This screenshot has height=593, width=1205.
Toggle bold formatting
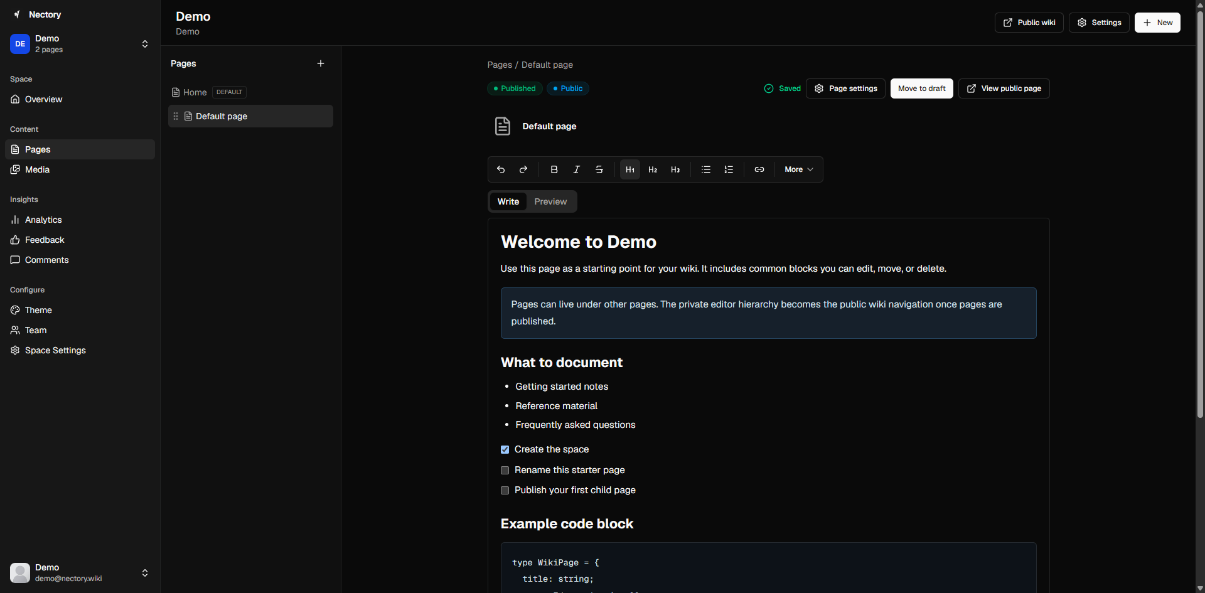tap(554, 169)
